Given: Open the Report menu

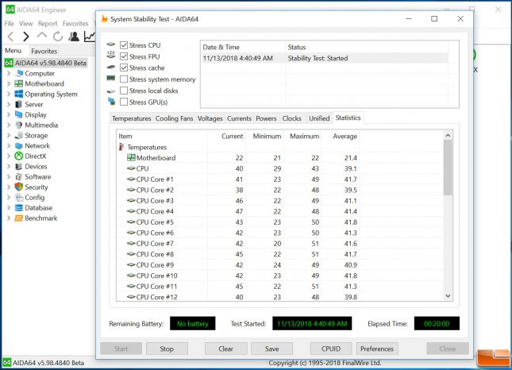Looking at the screenshot, I should pos(48,24).
